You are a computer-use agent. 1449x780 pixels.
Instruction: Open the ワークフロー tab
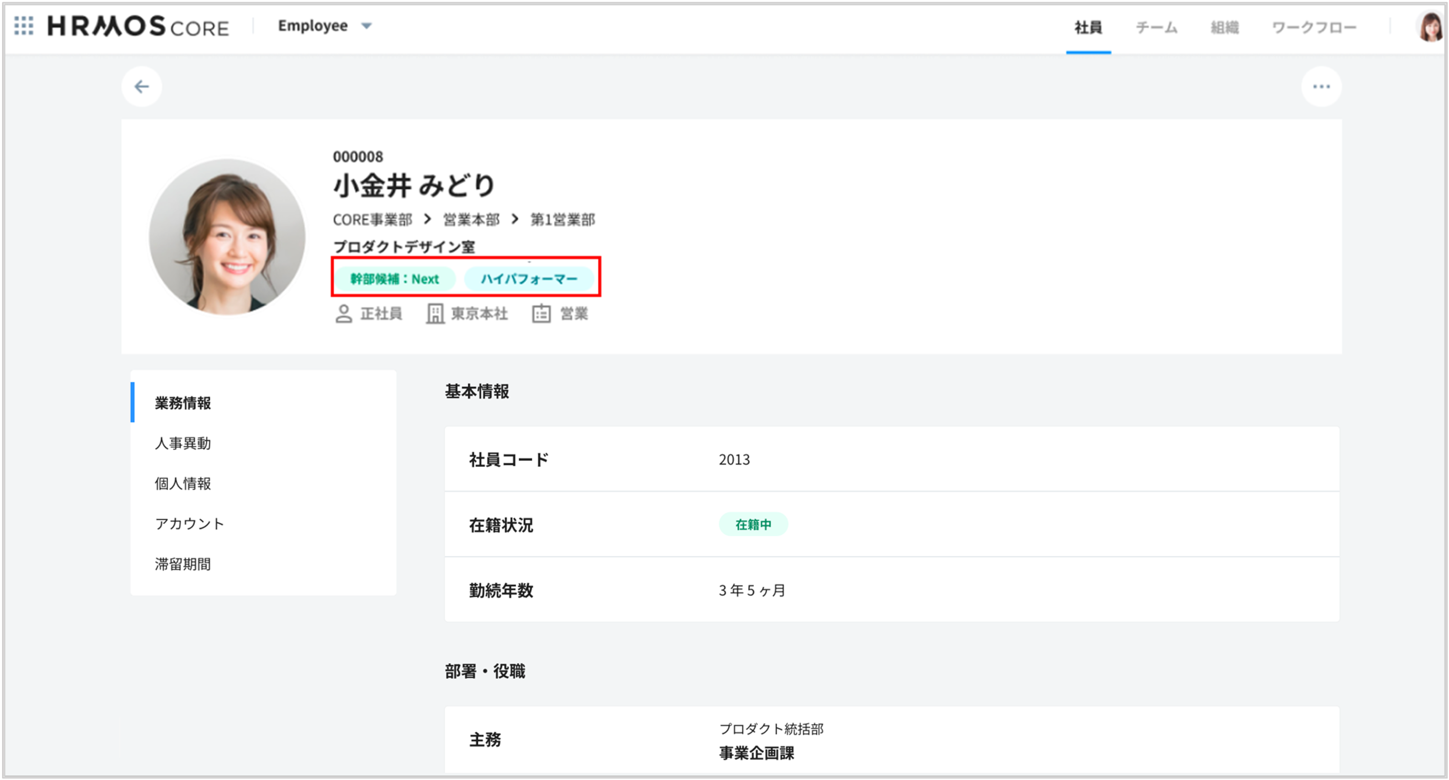click(1314, 28)
